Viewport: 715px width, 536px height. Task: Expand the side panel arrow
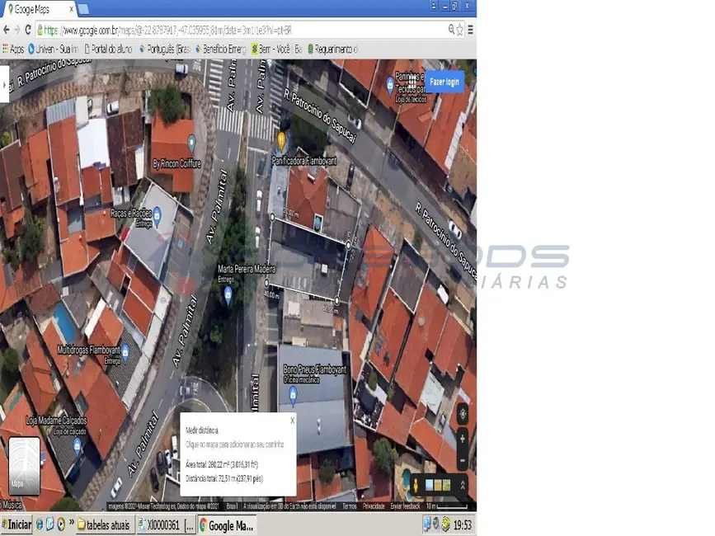click(x=4, y=83)
